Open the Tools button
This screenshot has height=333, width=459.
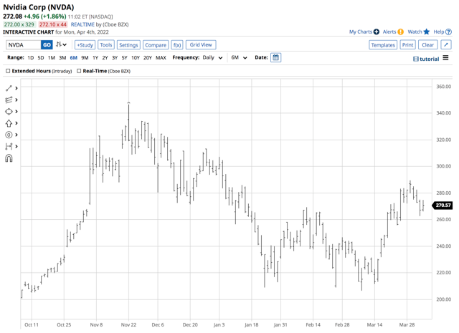(x=106, y=44)
